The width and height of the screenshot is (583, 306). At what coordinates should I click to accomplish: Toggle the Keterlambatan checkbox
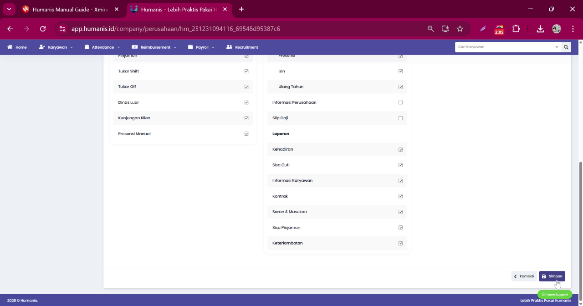click(401, 243)
